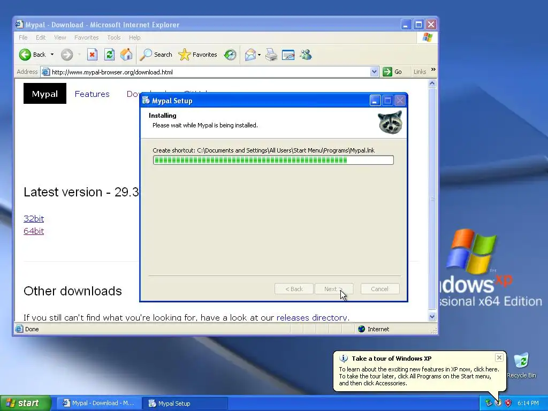This screenshot has height=411, width=548.
Task: Open the Favorites menu
Action: coord(86,37)
